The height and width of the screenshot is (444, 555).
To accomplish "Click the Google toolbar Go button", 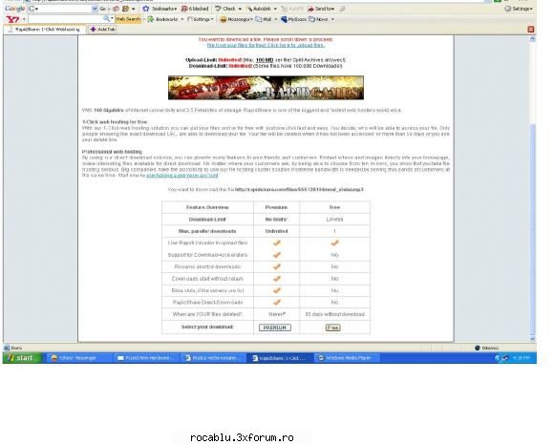I will click(102, 9).
